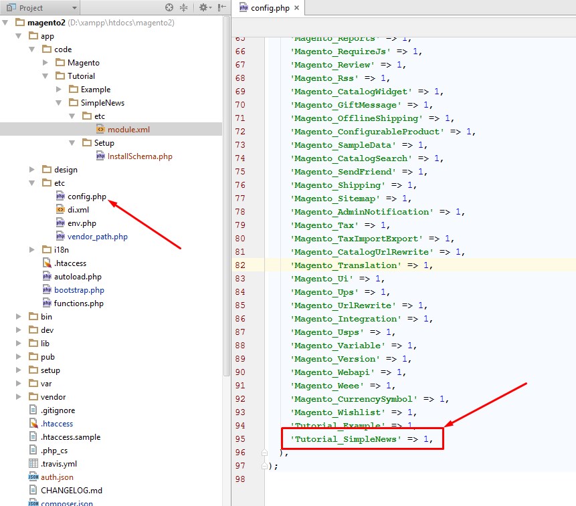Click the Tutorial folder icon

tap(60, 76)
